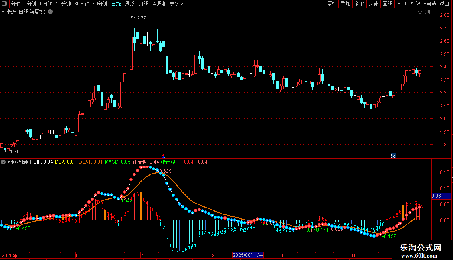Click the ST长方(日线.前复权) title text
Image resolution: width=453 pixels, height=260 pixels.
point(23,12)
